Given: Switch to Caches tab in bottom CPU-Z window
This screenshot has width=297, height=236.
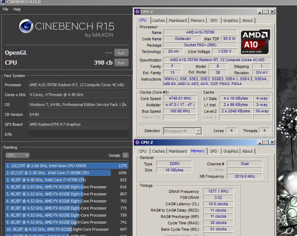Looking at the screenshot, I should click(159, 151).
